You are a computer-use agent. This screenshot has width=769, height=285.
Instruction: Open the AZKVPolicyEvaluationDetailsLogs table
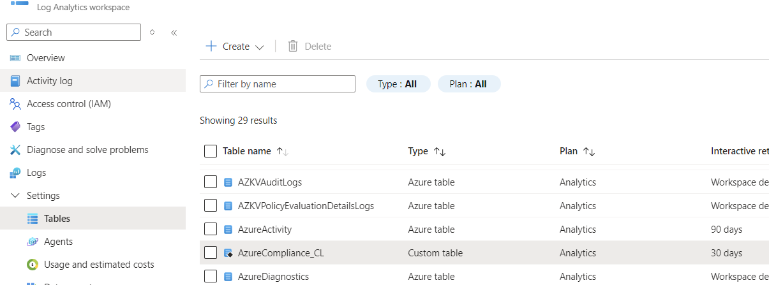(x=306, y=206)
